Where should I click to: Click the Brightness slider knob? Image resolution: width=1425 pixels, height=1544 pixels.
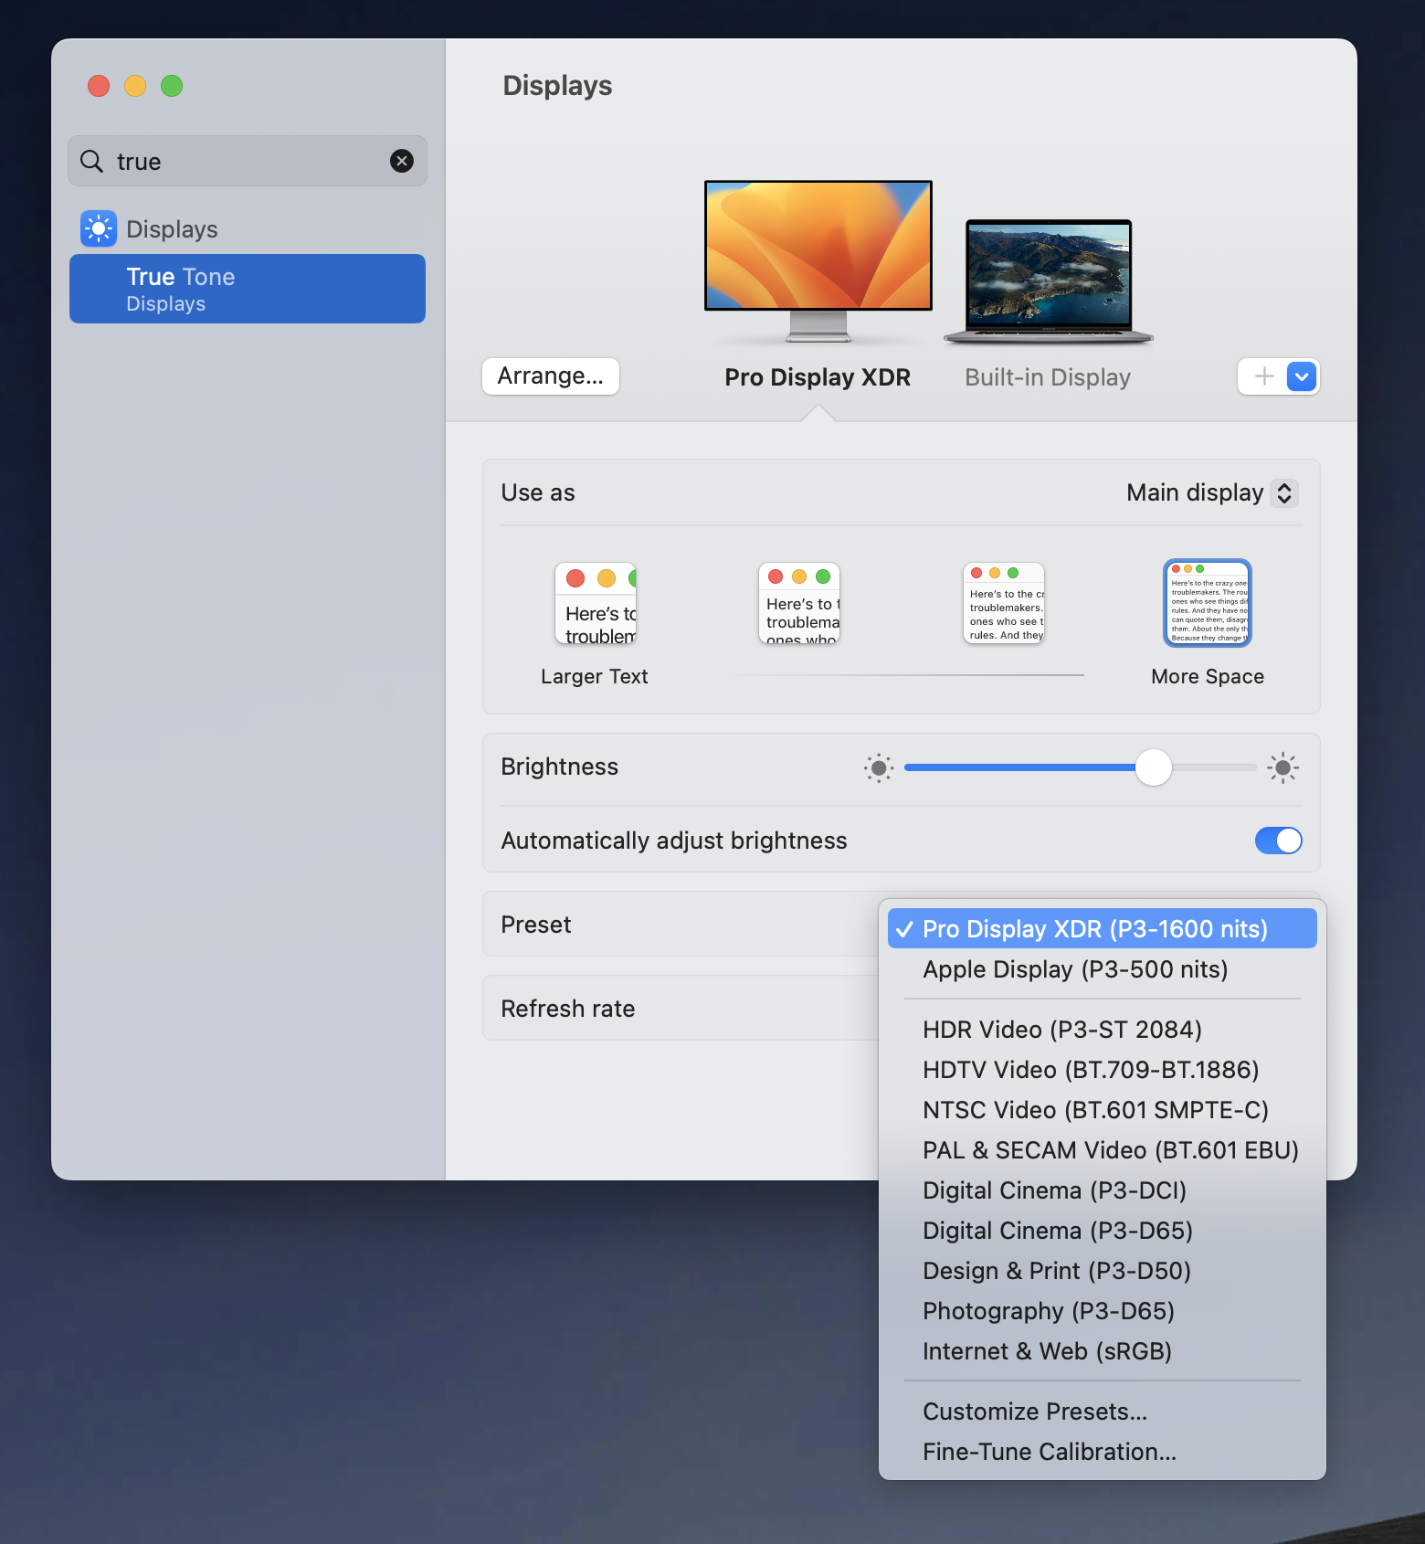point(1154,767)
